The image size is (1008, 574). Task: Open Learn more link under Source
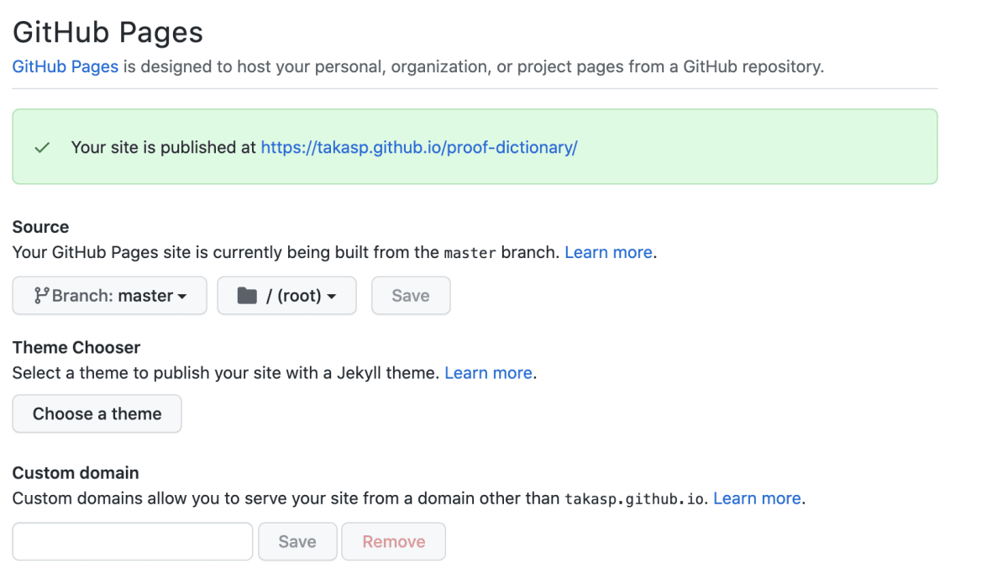608,252
